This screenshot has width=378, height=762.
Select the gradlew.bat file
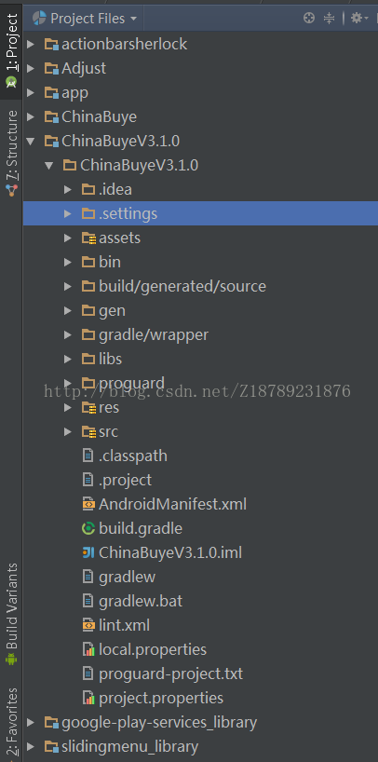132,601
